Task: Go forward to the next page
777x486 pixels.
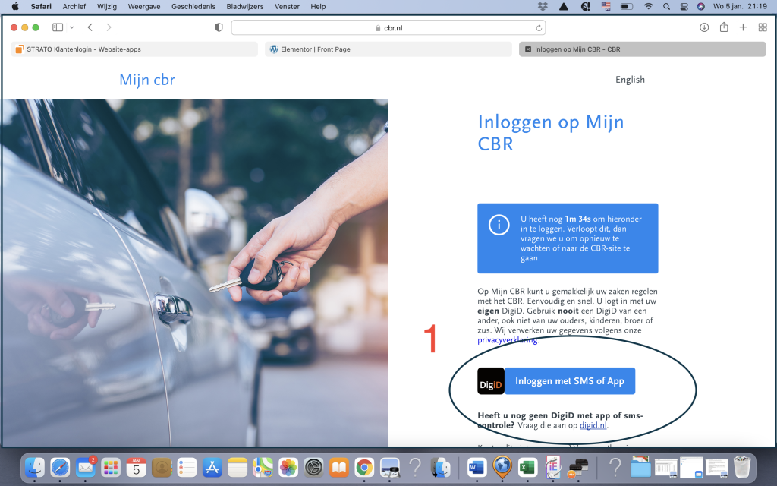Action: (109, 27)
